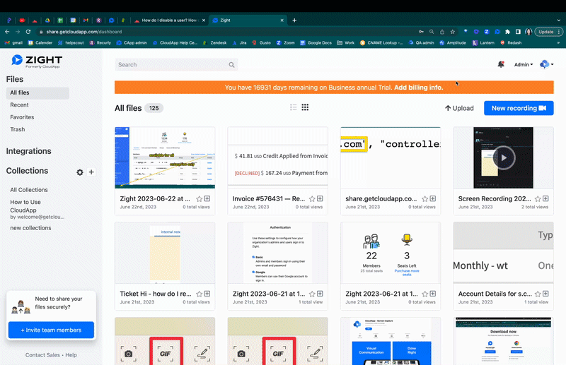Click Add billing info link
Image resolution: width=566 pixels, height=365 pixels.
(418, 88)
